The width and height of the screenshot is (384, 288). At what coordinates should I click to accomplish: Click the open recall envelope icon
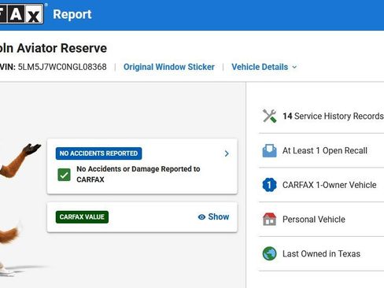(269, 150)
